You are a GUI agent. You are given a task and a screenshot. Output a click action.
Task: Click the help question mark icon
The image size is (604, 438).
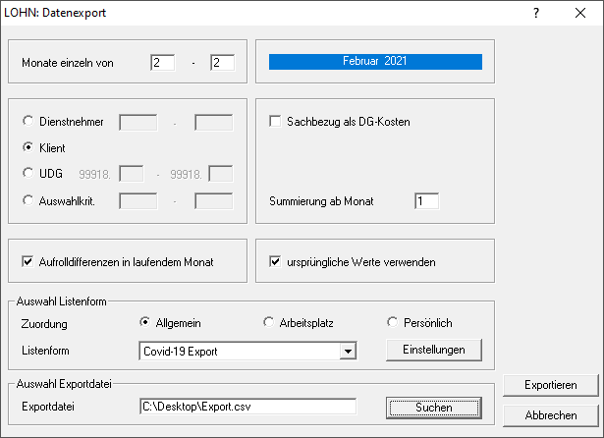coord(536,14)
